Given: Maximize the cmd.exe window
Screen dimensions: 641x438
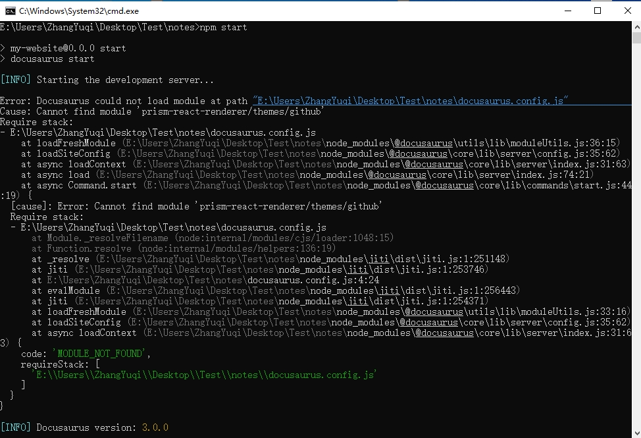Looking at the screenshot, I should point(598,11).
